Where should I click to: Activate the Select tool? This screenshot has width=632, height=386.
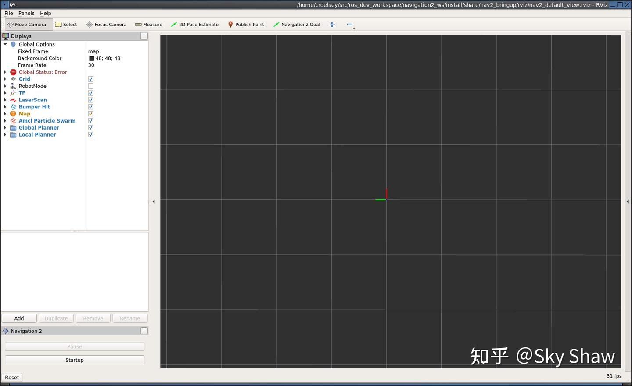66,24
